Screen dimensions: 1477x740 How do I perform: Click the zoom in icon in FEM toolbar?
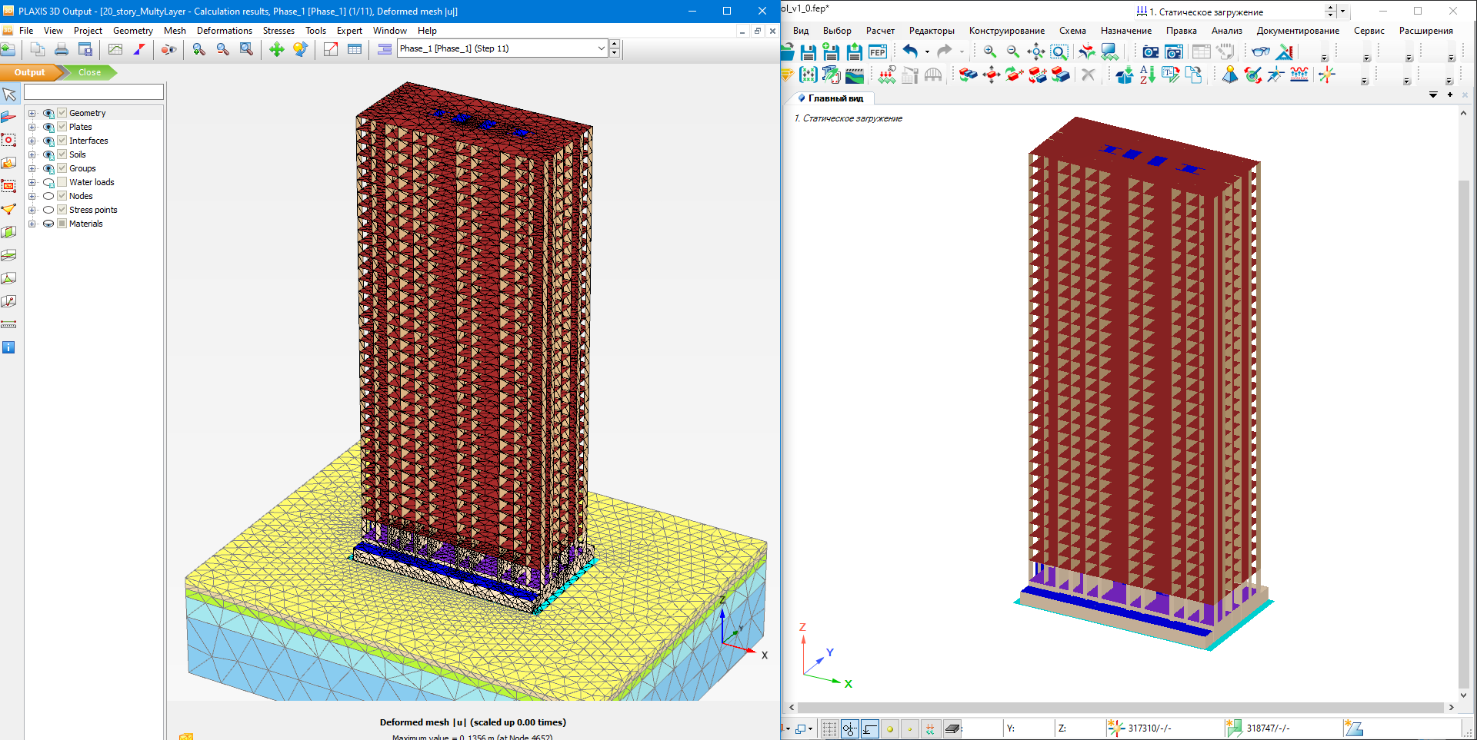[990, 51]
